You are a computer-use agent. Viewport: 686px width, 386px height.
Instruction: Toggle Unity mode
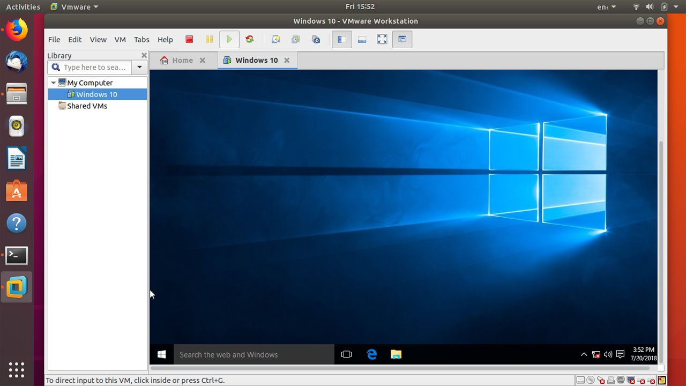tap(402, 39)
